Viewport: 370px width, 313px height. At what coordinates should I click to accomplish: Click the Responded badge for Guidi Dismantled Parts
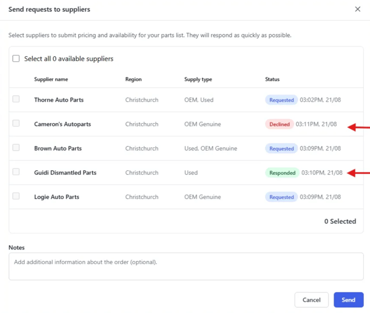pos(282,173)
